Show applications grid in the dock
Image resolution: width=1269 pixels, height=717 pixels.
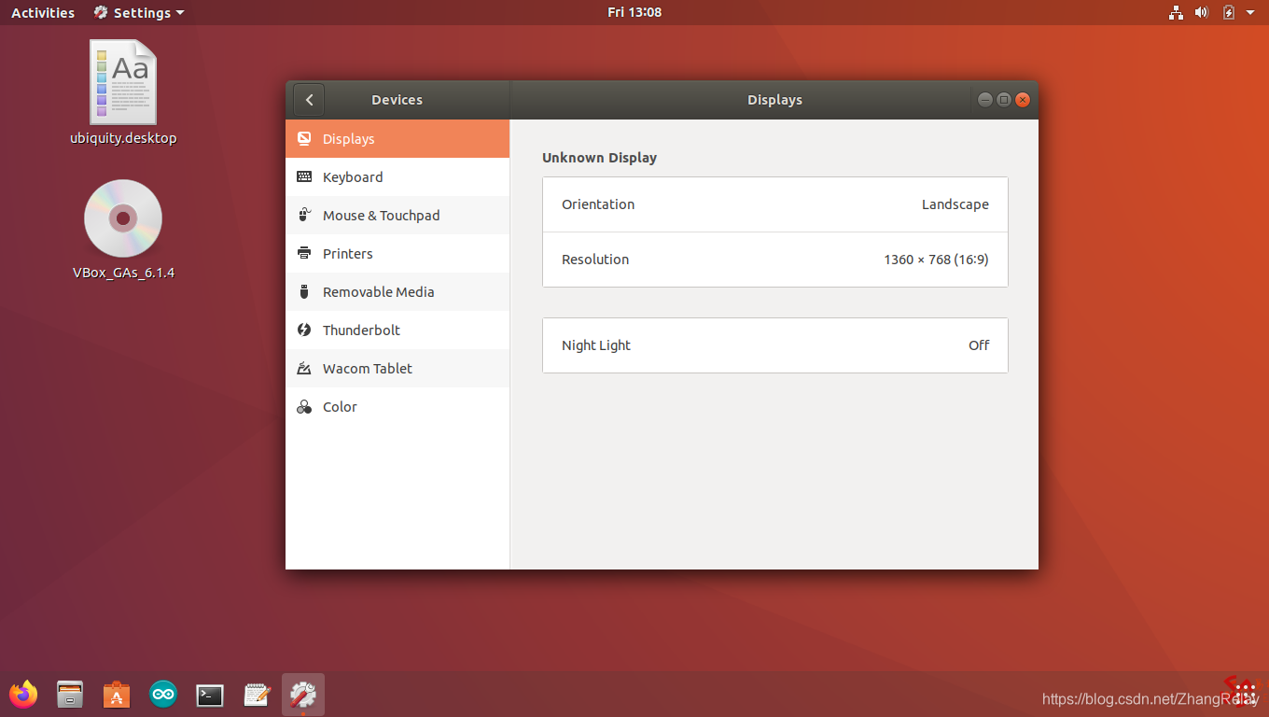(1245, 694)
